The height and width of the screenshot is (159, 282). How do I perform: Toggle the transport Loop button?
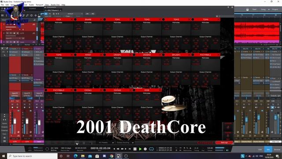152,149
